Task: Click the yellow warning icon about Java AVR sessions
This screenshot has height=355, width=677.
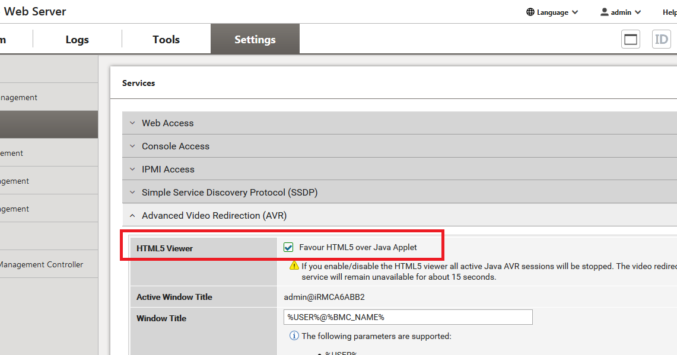Action: (294, 266)
